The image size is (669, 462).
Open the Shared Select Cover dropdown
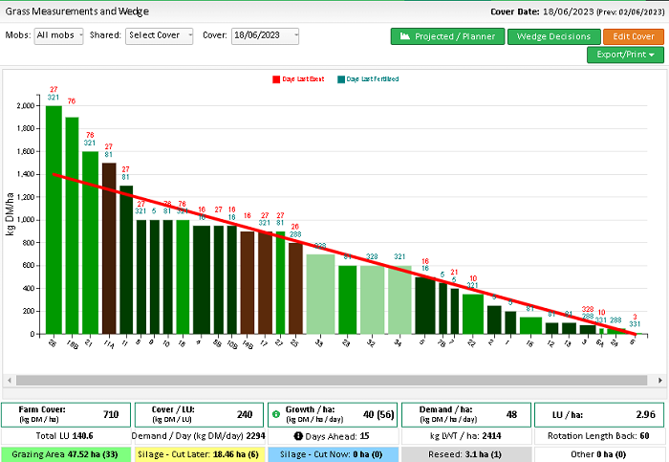tap(160, 35)
